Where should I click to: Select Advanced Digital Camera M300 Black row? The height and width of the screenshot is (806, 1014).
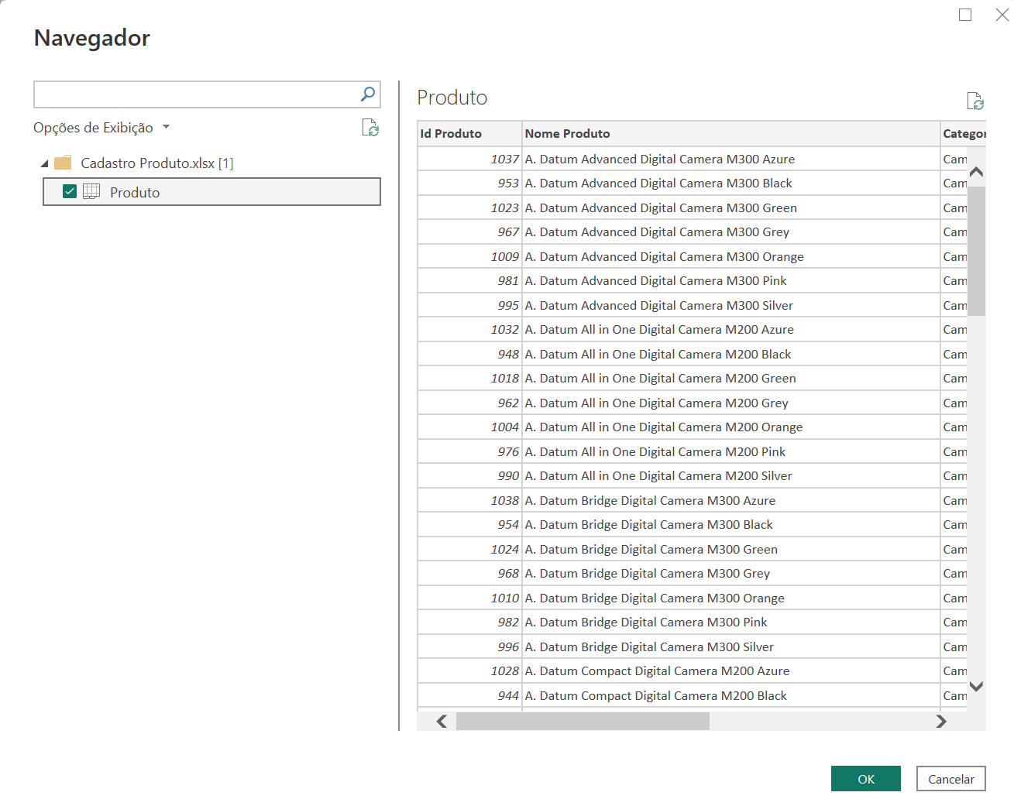[692, 183]
